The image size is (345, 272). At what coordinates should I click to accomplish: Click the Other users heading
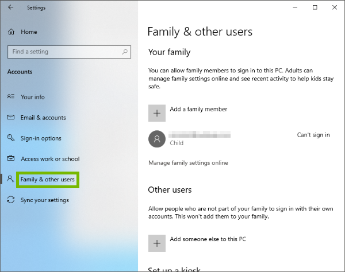170,190
